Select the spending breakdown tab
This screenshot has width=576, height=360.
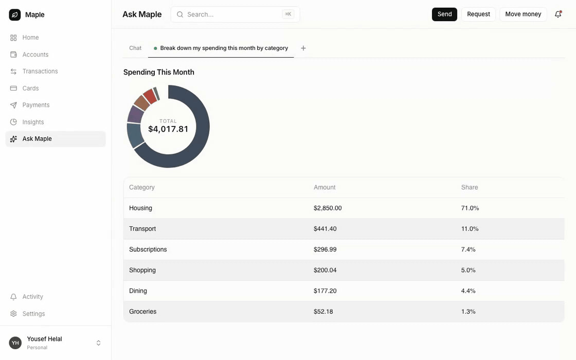click(221, 48)
